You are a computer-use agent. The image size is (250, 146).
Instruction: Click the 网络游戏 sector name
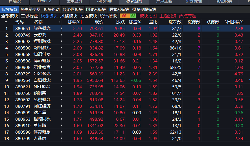[42, 48]
